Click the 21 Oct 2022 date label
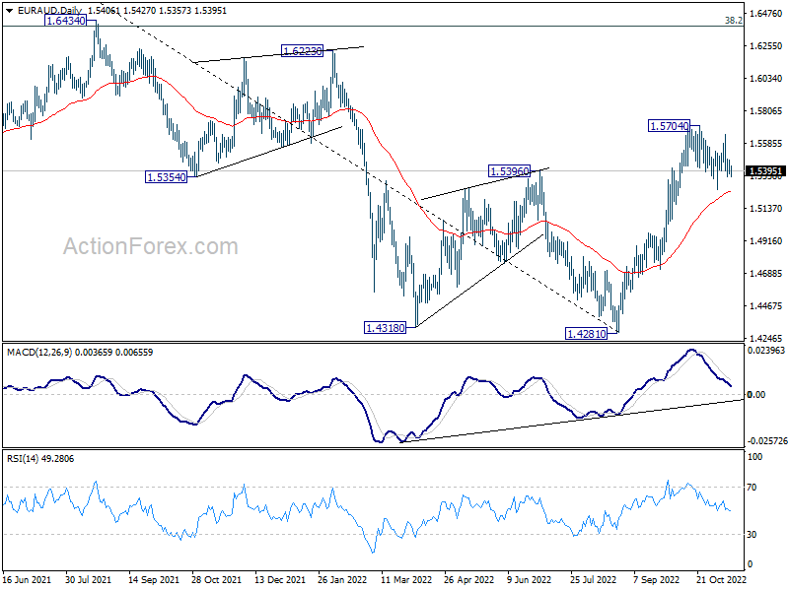The width and height of the screenshot is (789, 591). pyautogui.click(x=722, y=579)
